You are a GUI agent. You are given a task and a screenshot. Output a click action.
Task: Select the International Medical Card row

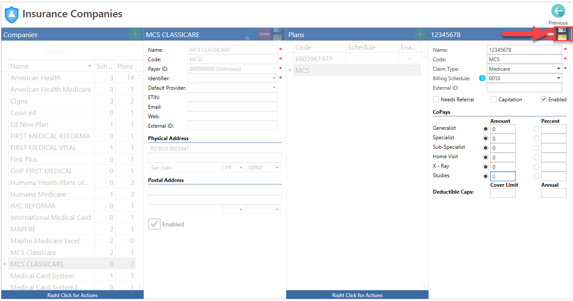[72, 218]
